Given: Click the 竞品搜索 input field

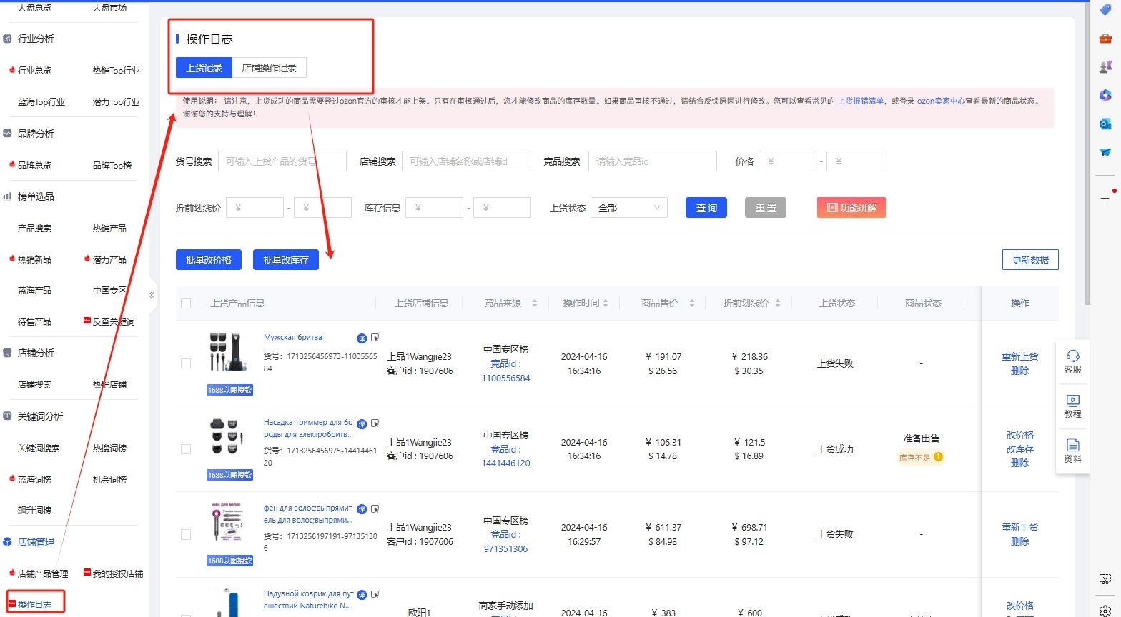Looking at the screenshot, I should pyautogui.click(x=653, y=161).
